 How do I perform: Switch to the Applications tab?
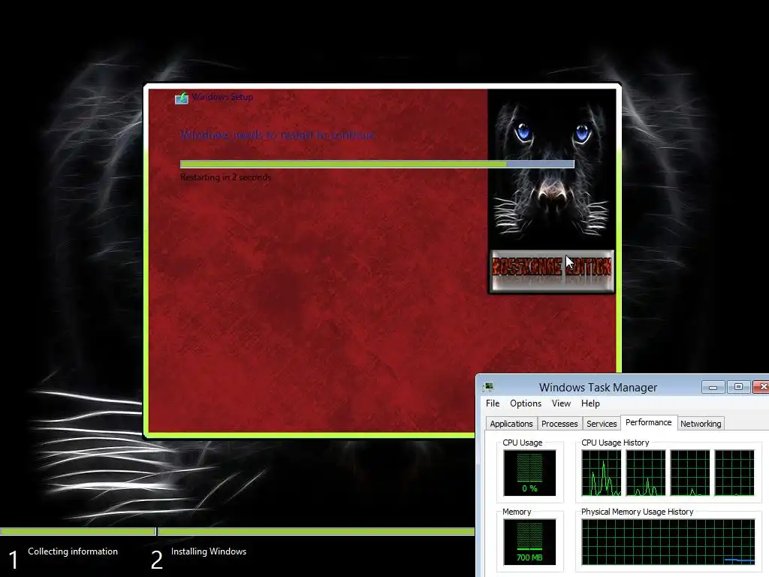(x=511, y=424)
